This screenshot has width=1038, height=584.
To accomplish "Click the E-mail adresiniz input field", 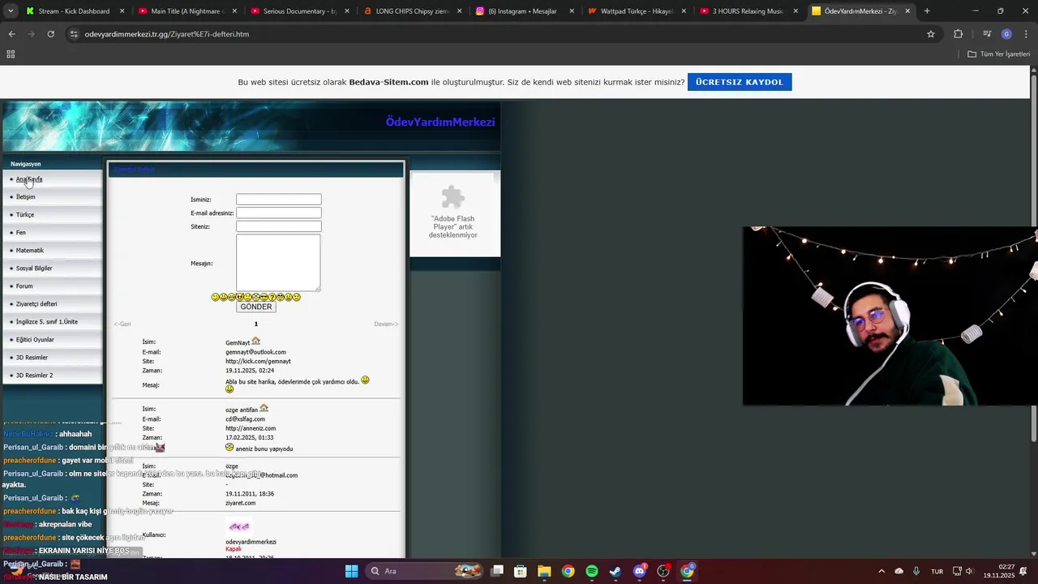I will click(279, 213).
